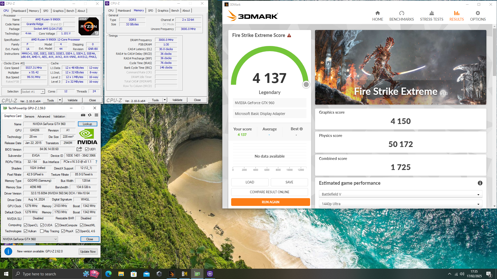Toggle the CUDA checkbox
The height and width of the screenshot is (279, 497).
(42, 225)
